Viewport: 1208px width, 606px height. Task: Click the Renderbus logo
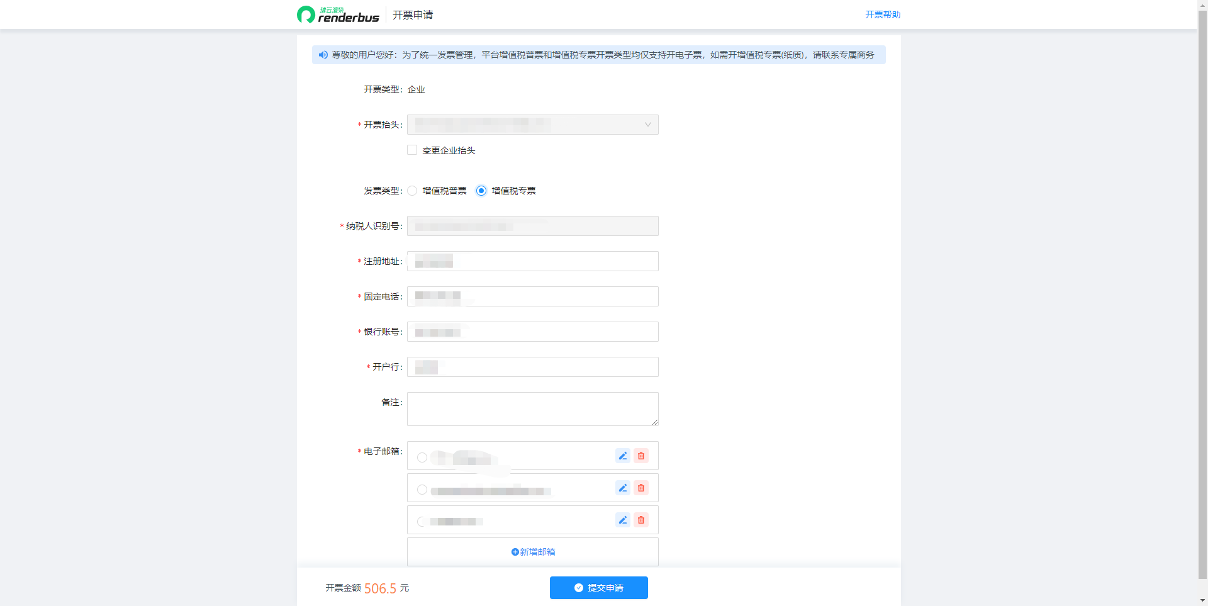pyautogui.click(x=338, y=14)
